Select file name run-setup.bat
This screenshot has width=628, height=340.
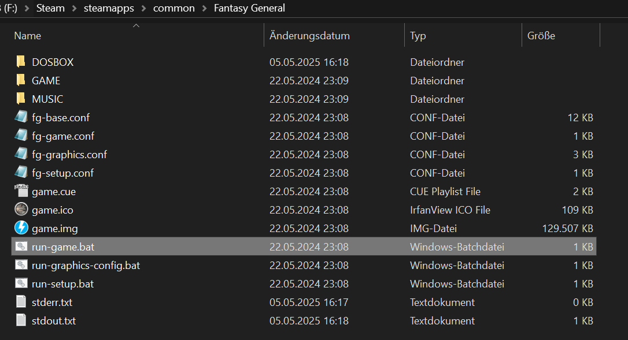tap(63, 283)
